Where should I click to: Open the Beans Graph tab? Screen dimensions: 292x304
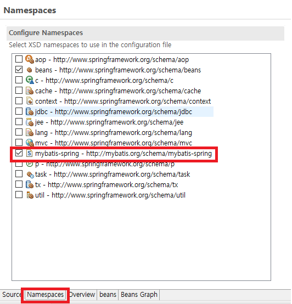[139, 295]
